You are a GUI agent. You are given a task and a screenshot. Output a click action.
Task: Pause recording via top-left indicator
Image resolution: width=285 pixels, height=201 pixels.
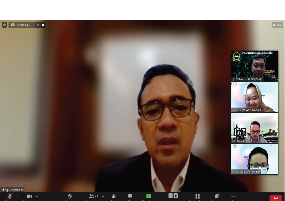[x=38, y=25]
